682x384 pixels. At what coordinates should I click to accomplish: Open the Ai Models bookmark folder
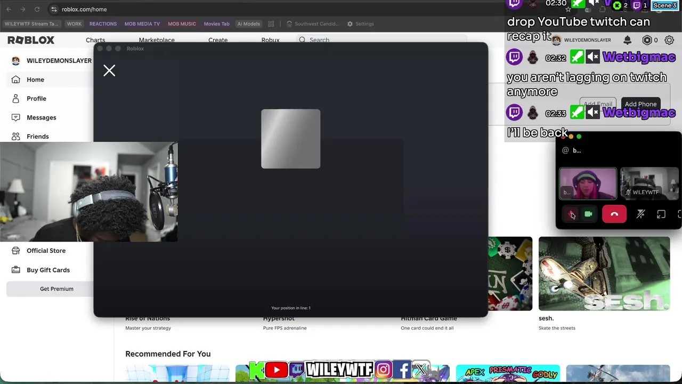(248, 23)
